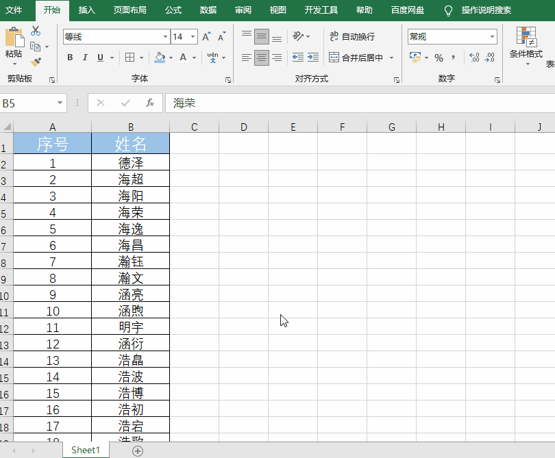Click 合并后居中 merge button
The height and width of the screenshot is (458, 555).
click(356, 58)
